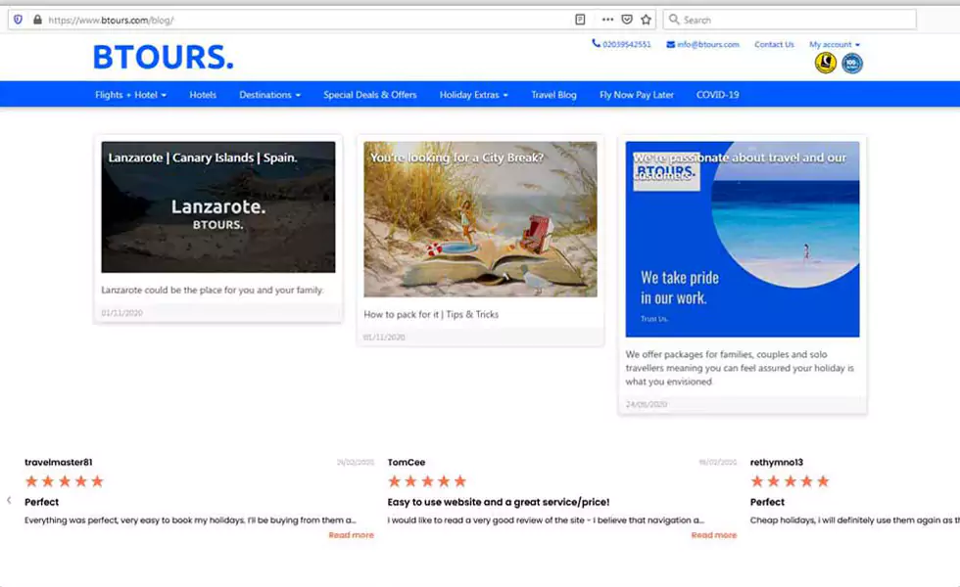The width and height of the screenshot is (960, 587).
Task: Expand the Destinations dropdown menu
Action: pos(269,95)
